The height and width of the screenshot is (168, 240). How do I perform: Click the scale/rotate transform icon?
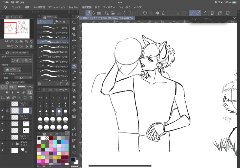164,13
